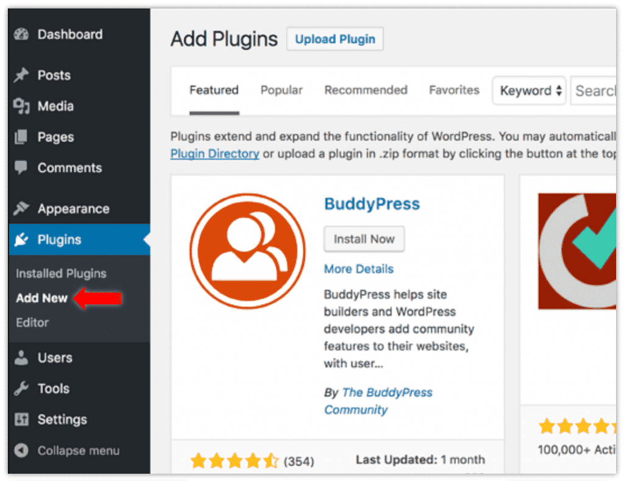Open Comments in the sidebar
624x481 pixels.
[69, 168]
